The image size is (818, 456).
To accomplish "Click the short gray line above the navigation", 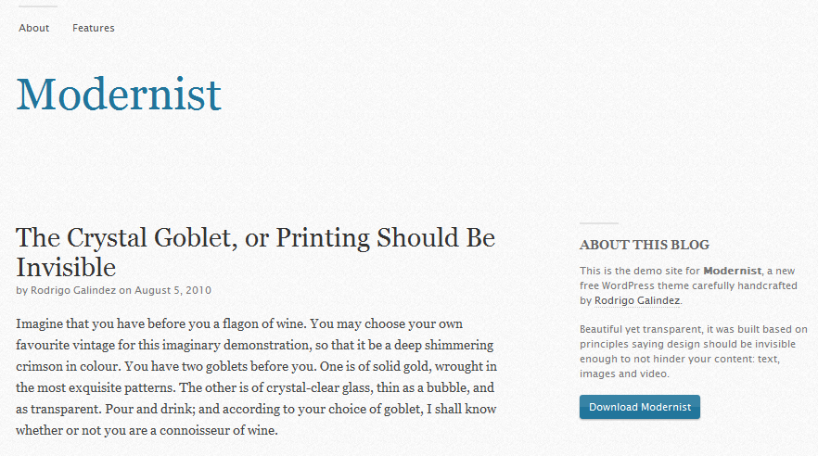I will [37, 6].
